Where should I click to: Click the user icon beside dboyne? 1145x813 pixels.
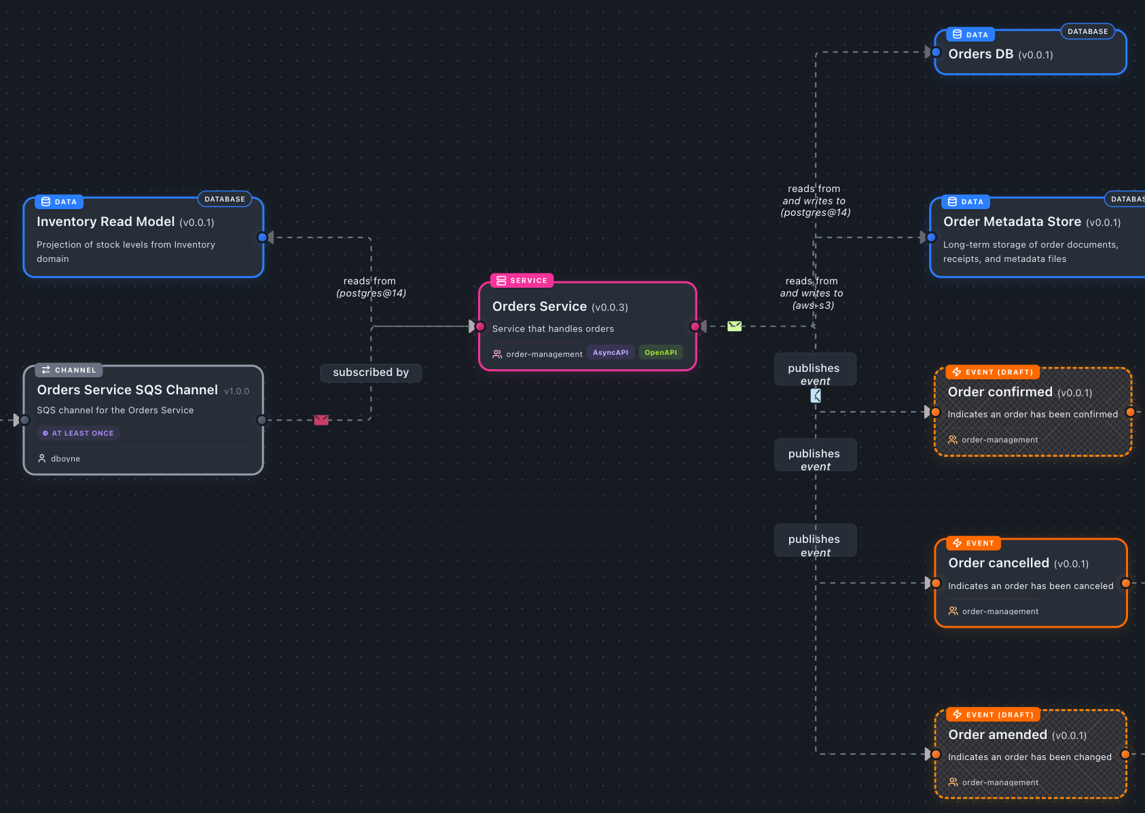[42, 459]
